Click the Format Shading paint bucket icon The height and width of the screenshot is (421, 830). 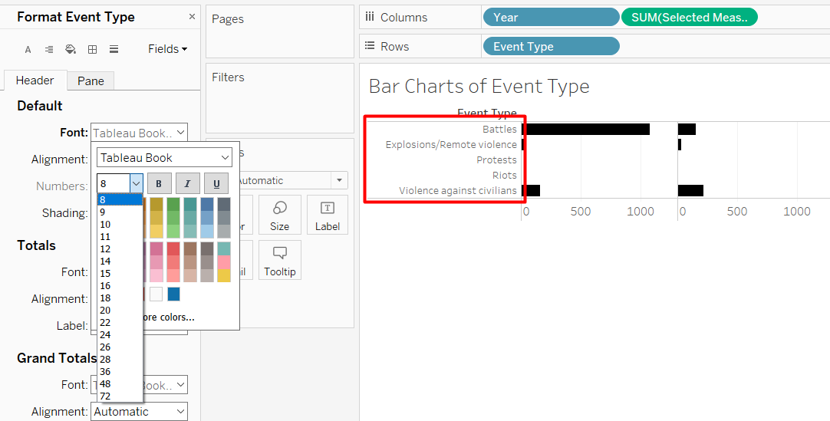click(71, 50)
